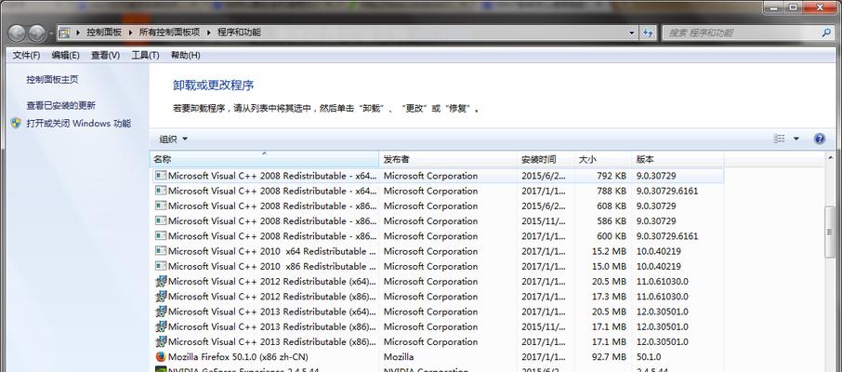Click 所有控制面板项 breadcrumb
The width and height of the screenshot is (842, 372).
click(169, 33)
